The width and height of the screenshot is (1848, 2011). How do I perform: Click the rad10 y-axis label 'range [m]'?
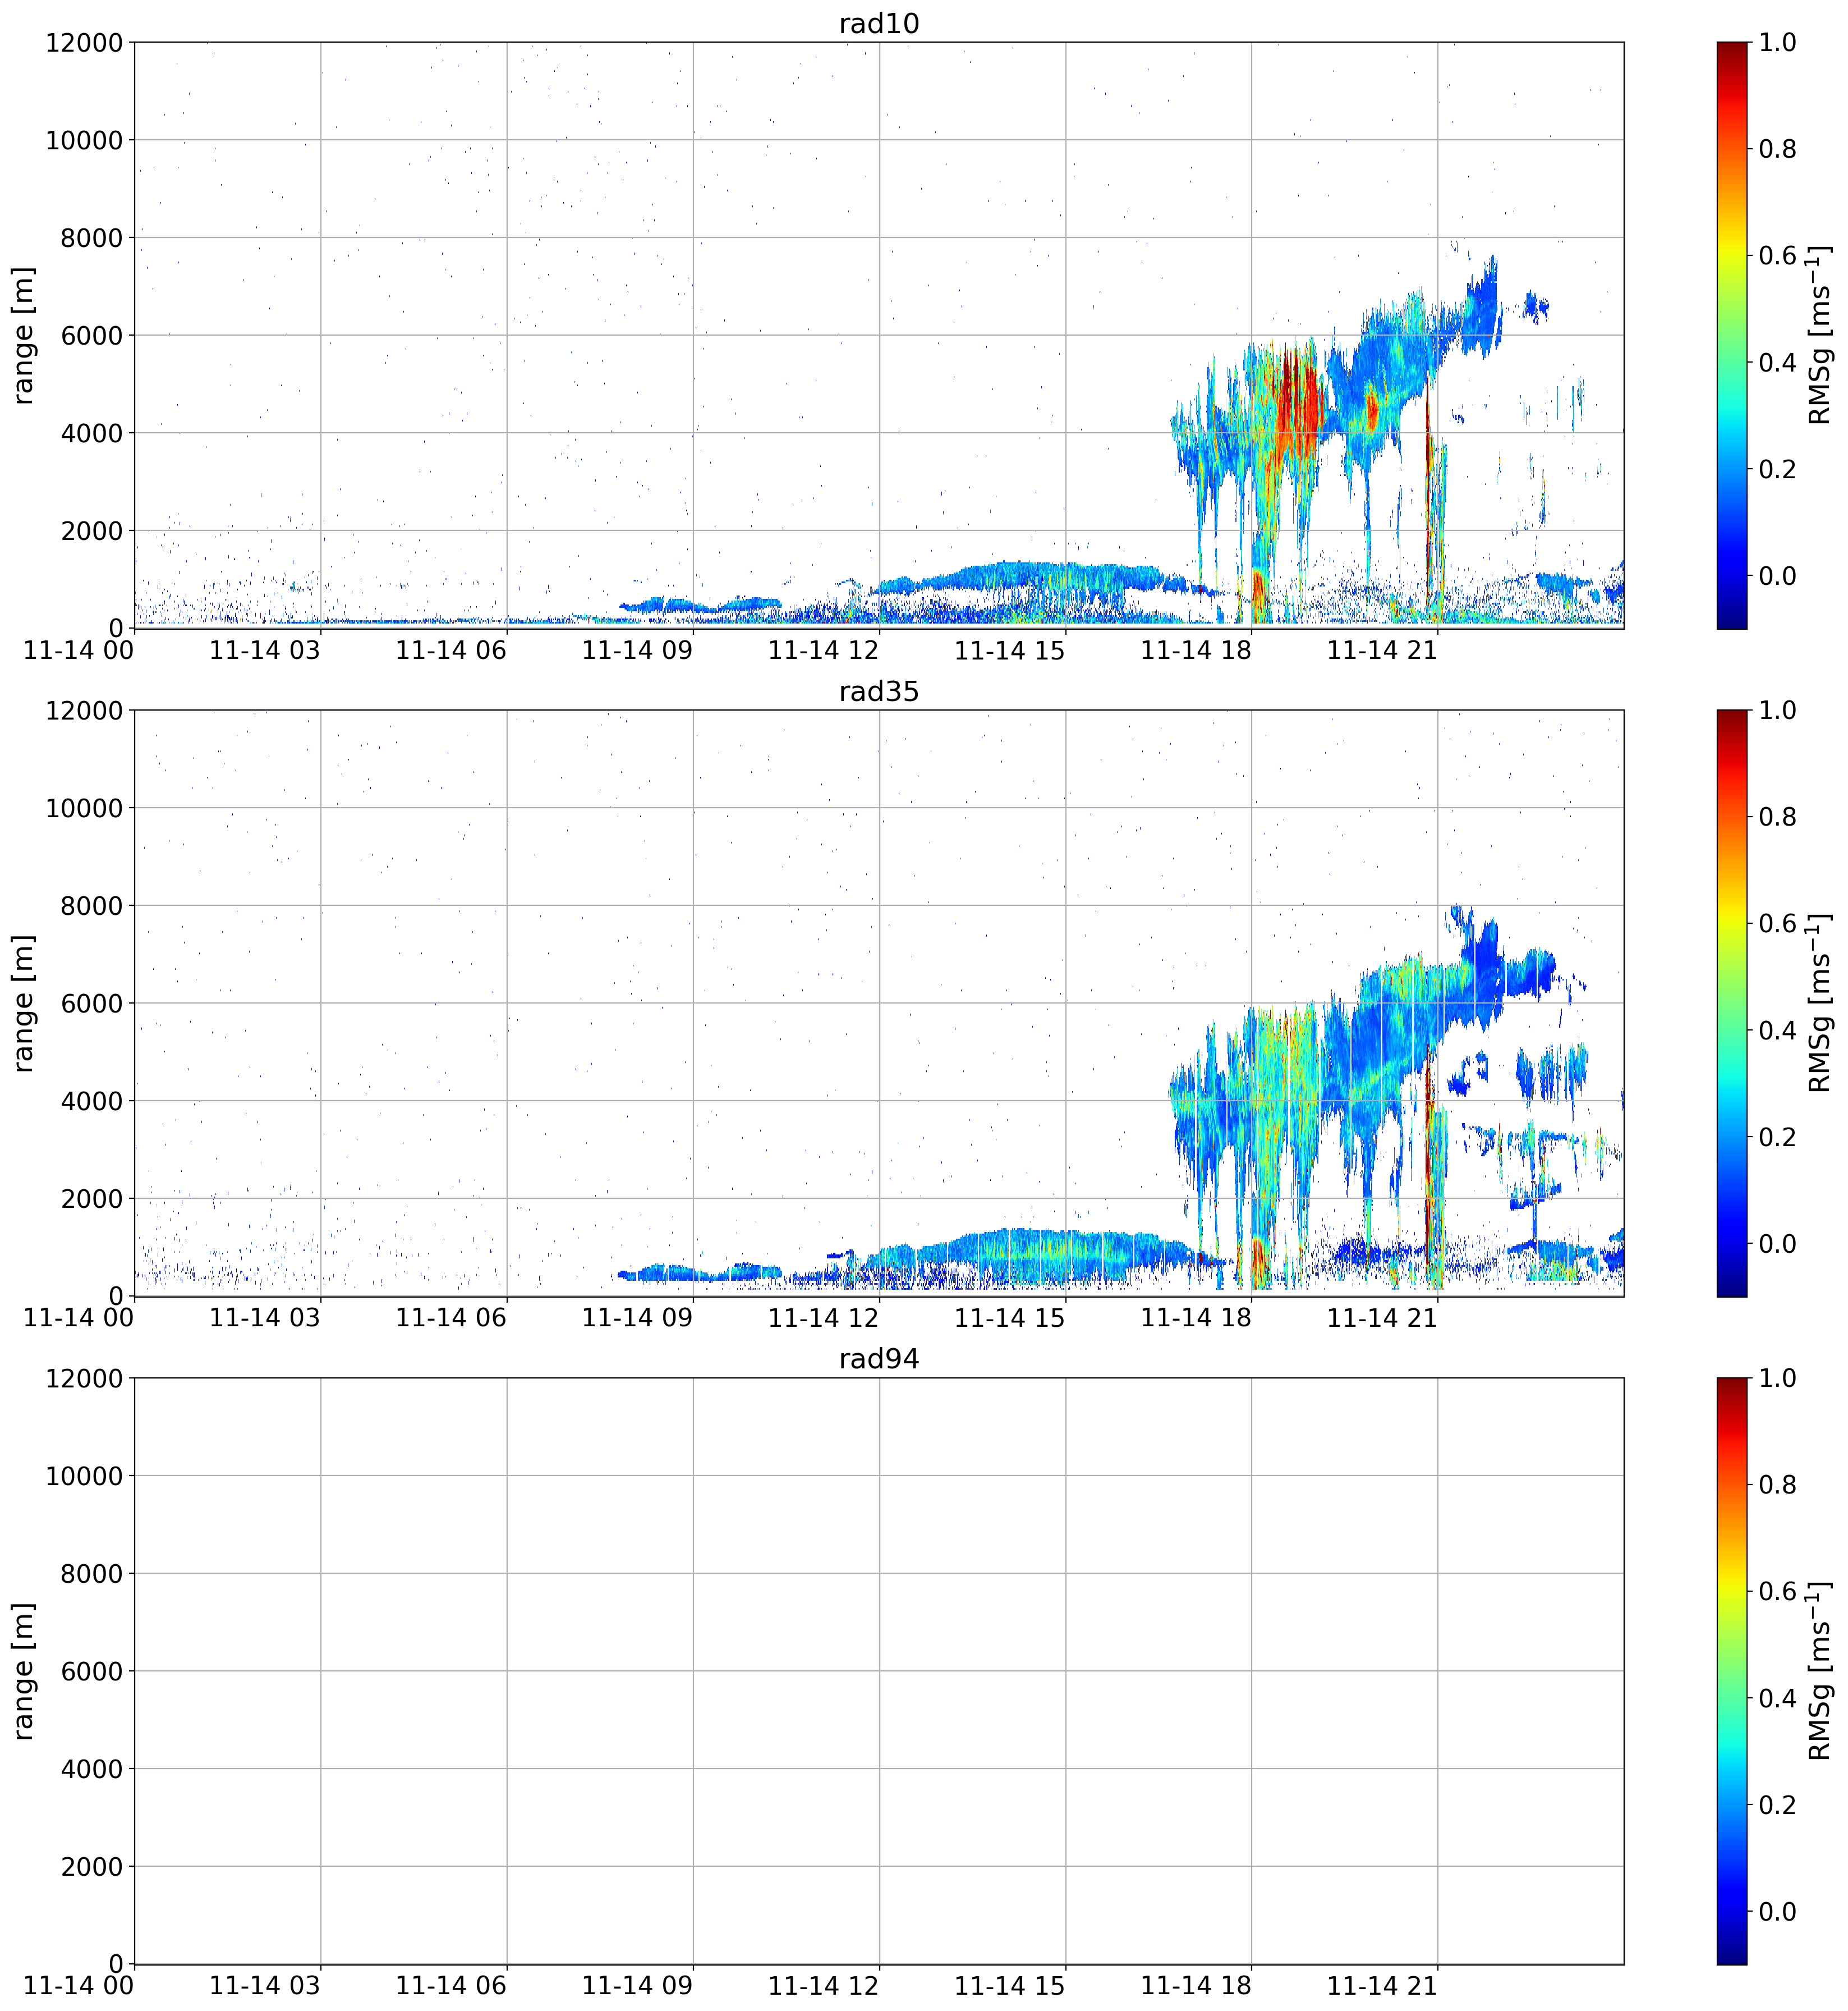(23, 335)
